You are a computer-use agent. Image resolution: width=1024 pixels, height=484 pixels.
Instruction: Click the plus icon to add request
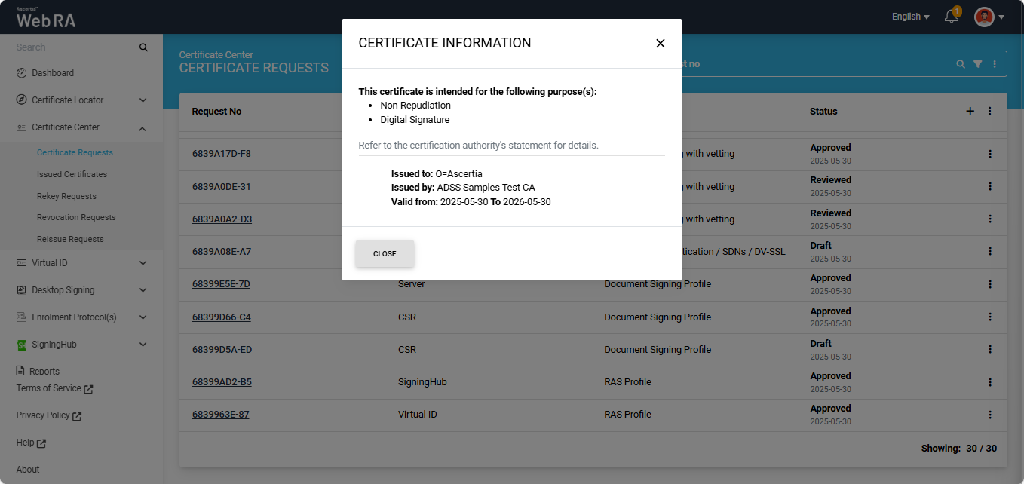point(970,112)
